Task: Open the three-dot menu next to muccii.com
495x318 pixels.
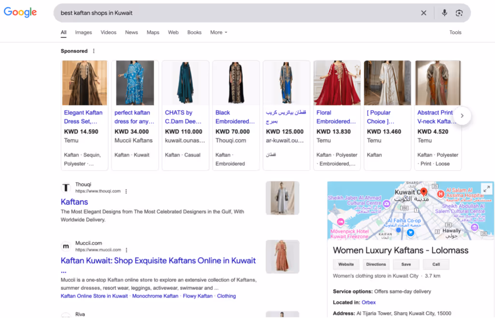Action: (x=126, y=250)
